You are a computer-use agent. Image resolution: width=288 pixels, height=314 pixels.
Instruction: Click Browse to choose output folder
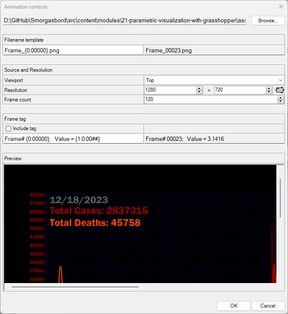pos(268,21)
